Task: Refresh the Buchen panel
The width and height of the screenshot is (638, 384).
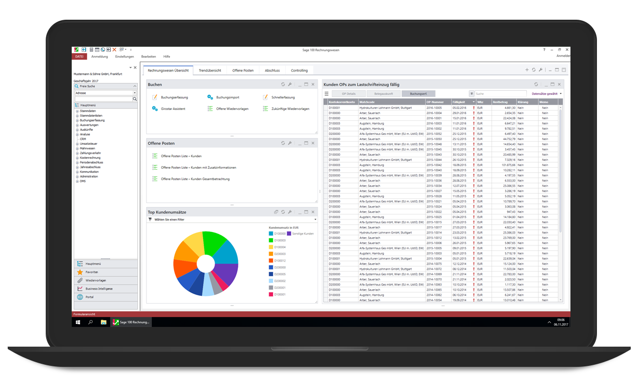Action: coord(283,85)
